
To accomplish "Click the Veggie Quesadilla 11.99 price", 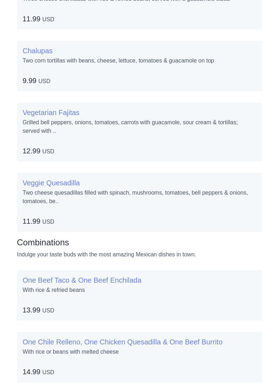I will click(x=31, y=221).
